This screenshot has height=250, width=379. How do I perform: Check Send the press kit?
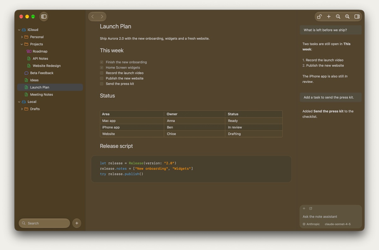click(x=102, y=84)
